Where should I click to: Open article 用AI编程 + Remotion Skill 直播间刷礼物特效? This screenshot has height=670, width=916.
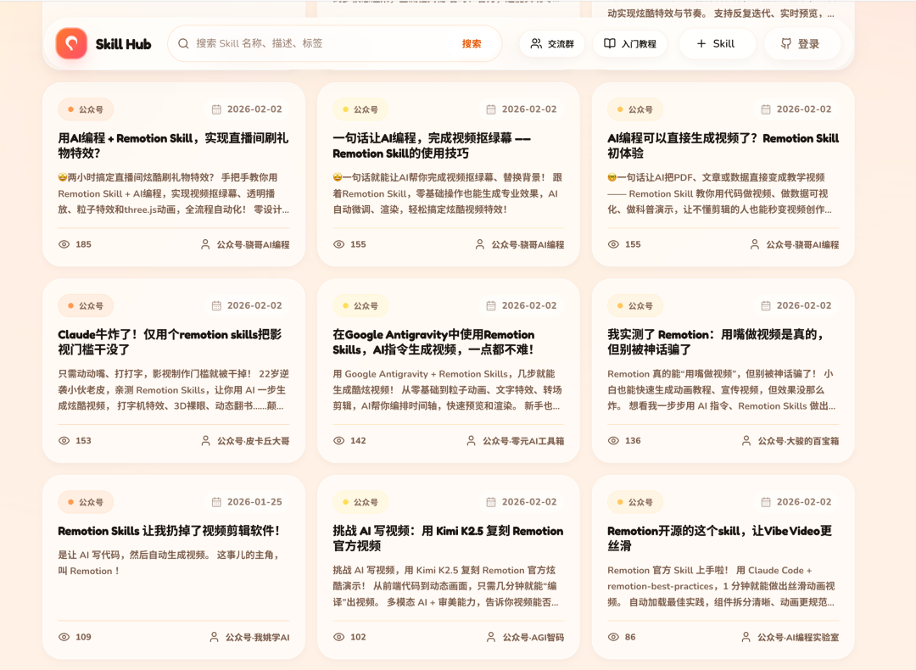(173, 146)
